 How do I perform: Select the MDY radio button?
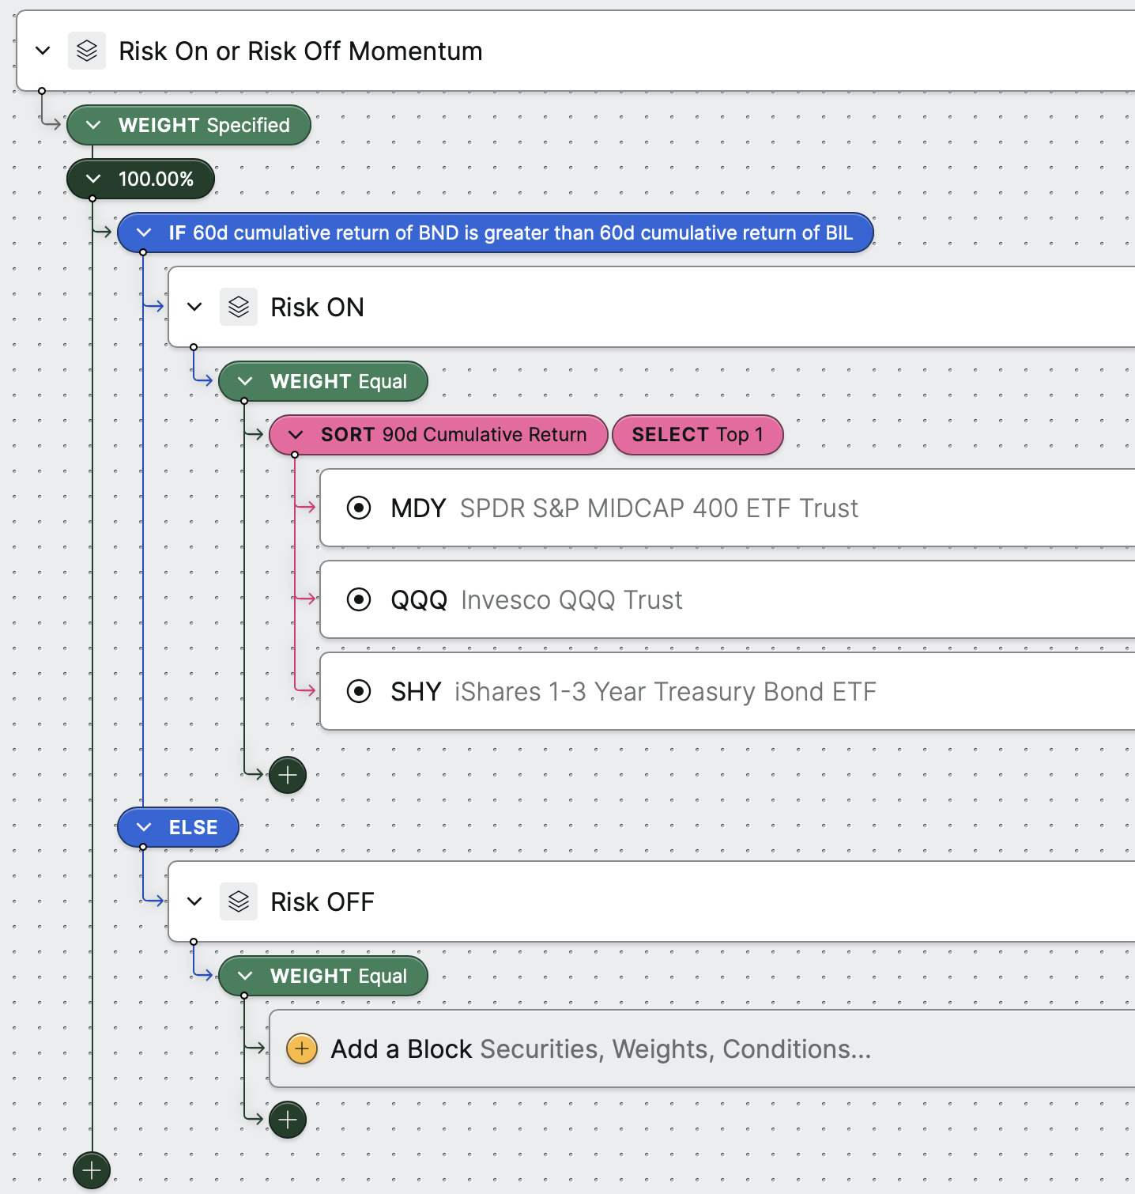(359, 508)
